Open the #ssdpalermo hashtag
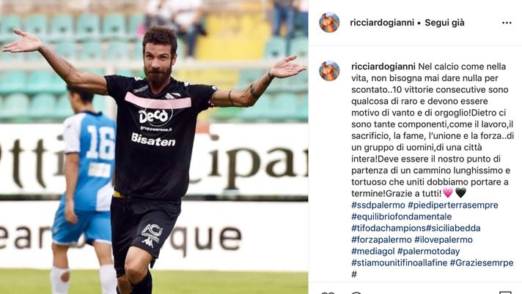 coord(378,205)
